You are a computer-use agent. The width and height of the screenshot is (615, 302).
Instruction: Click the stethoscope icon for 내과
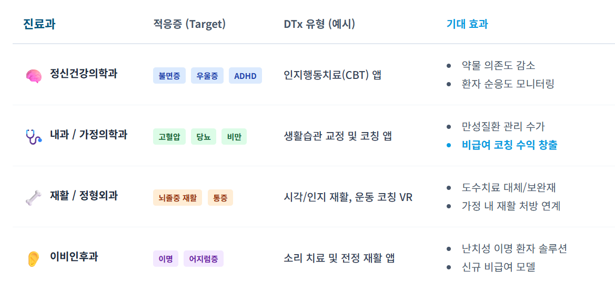[x=34, y=137]
